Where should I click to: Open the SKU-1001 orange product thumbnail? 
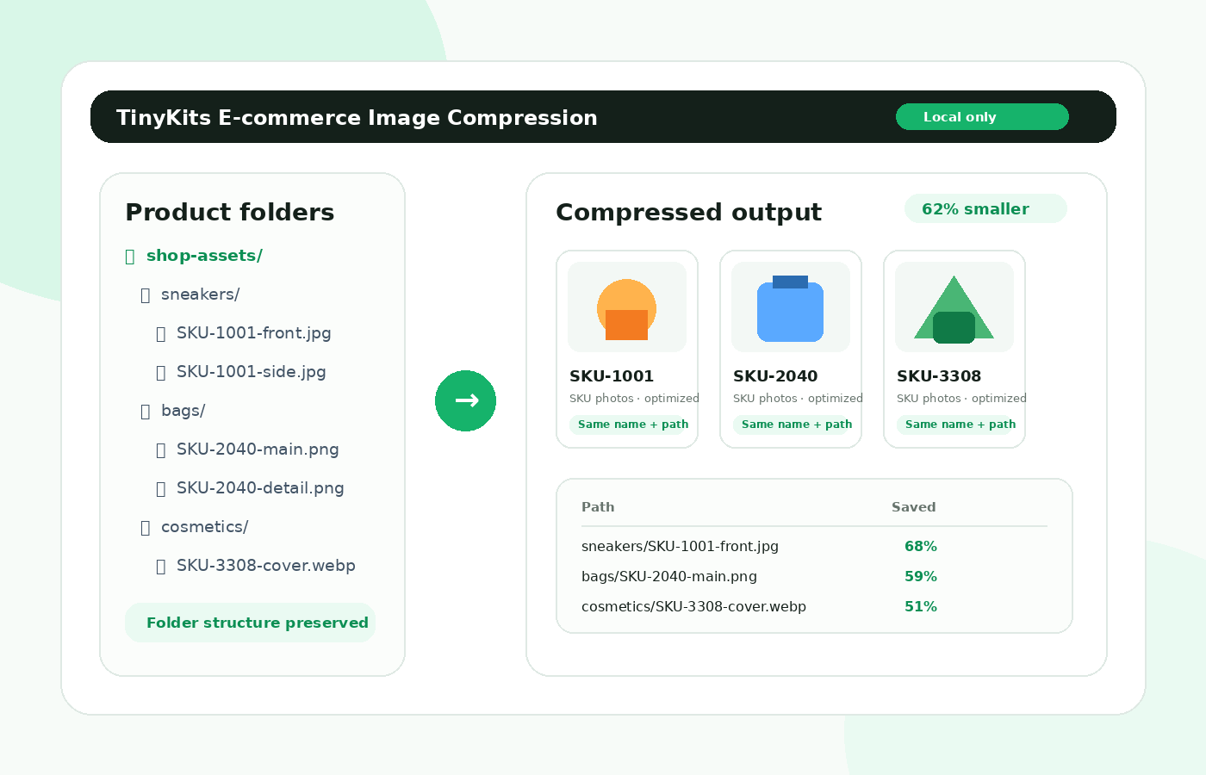pyautogui.click(x=627, y=307)
